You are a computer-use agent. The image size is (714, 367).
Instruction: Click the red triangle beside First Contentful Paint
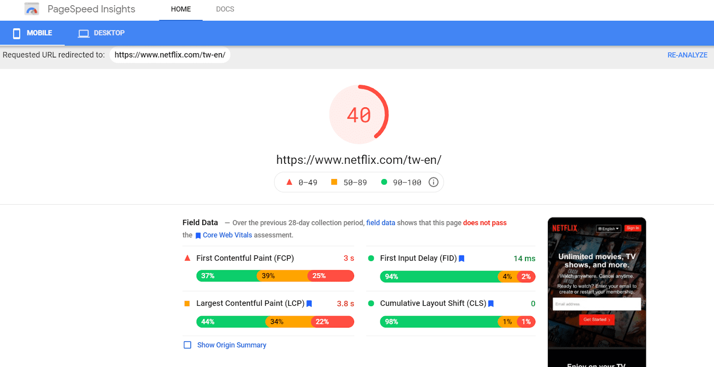[187, 258]
